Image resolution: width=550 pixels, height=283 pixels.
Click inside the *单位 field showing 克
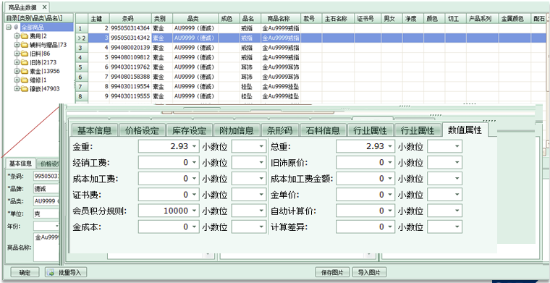coord(46,214)
